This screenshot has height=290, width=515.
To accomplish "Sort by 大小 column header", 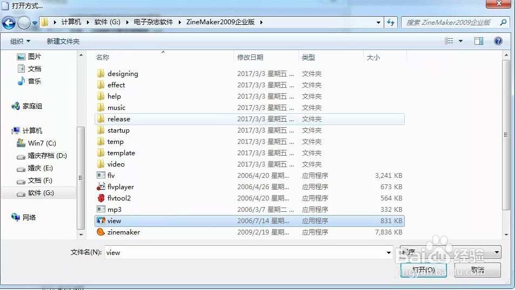I will pyautogui.click(x=373, y=57).
